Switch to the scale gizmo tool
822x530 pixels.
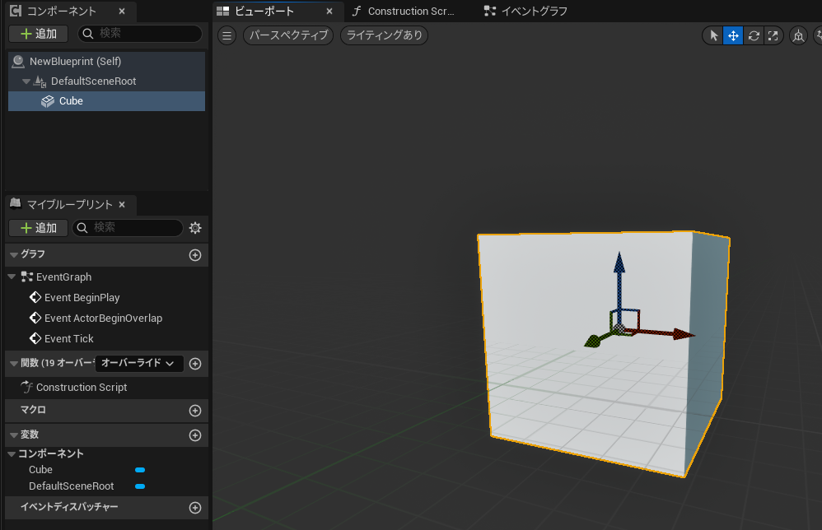(x=773, y=35)
